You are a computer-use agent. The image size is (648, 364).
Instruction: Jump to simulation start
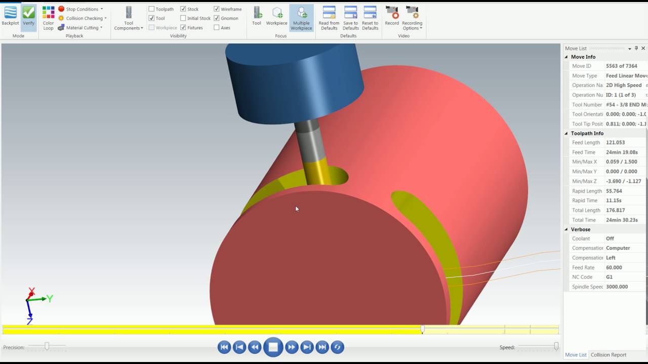224,347
